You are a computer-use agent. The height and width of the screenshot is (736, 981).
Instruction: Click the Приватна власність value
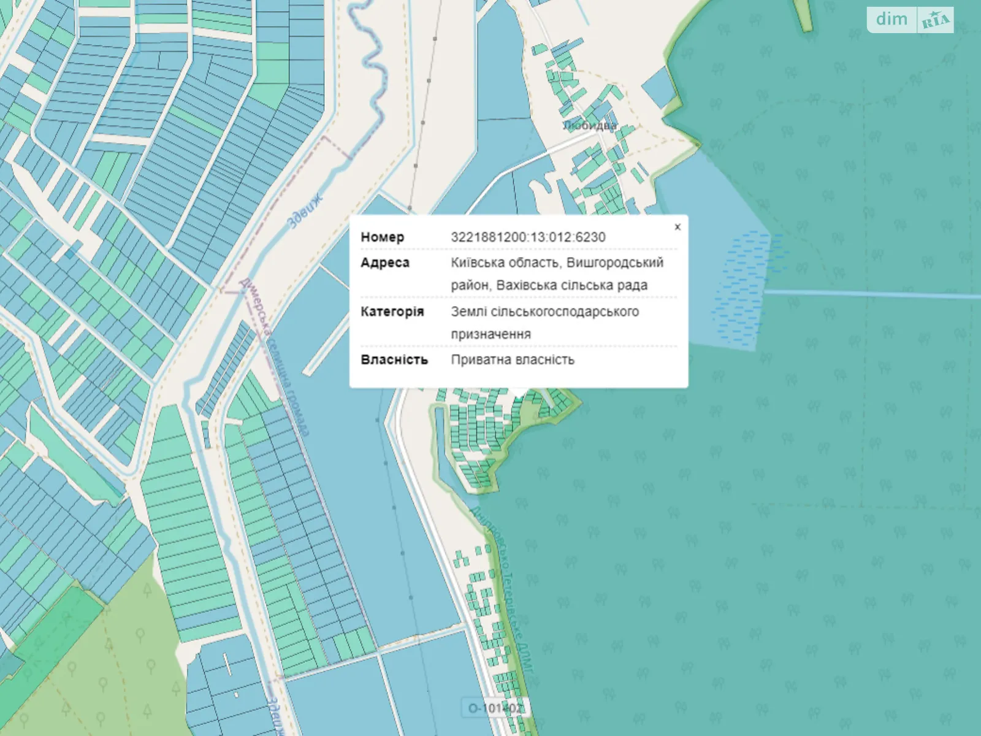pyautogui.click(x=513, y=360)
